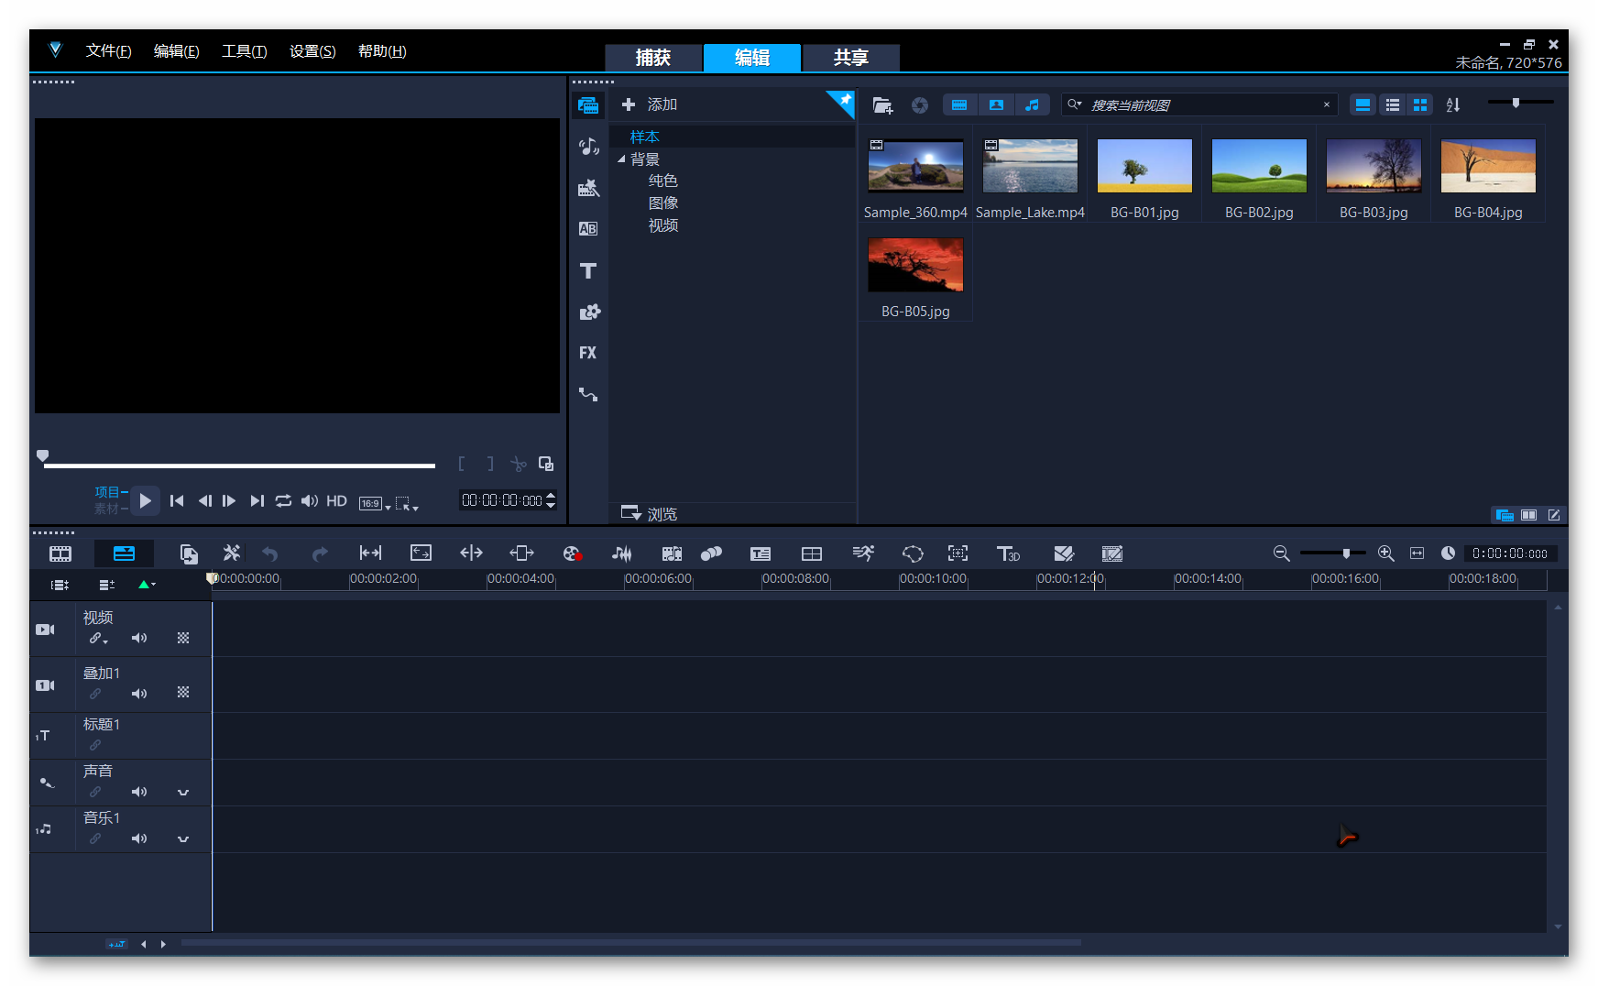Screen dimensions: 1598x986
Task: Click the 添加 button
Action: coord(650,104)
